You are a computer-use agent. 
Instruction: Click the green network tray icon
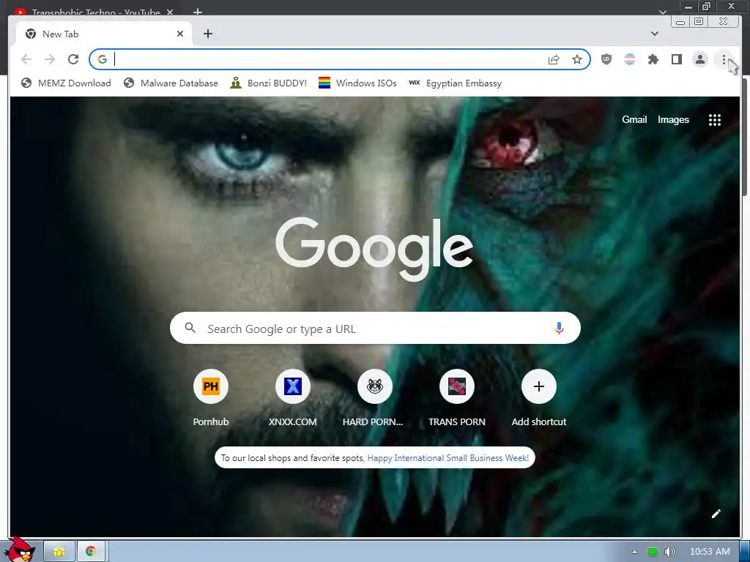pyautogui.click(x=653, y=552)
